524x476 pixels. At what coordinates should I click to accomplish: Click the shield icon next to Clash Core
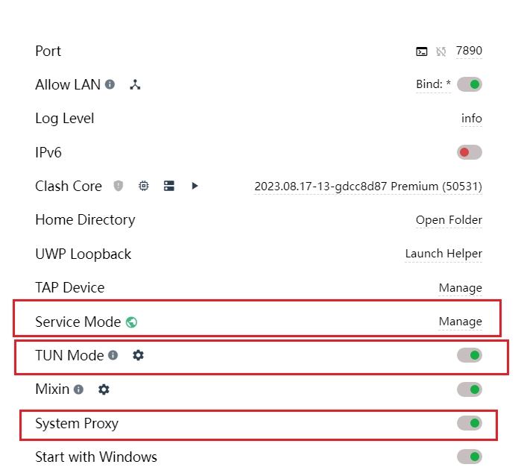coord(119,186)
